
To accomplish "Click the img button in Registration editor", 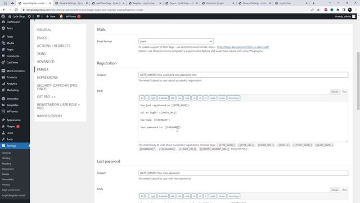I will point(187,98).
